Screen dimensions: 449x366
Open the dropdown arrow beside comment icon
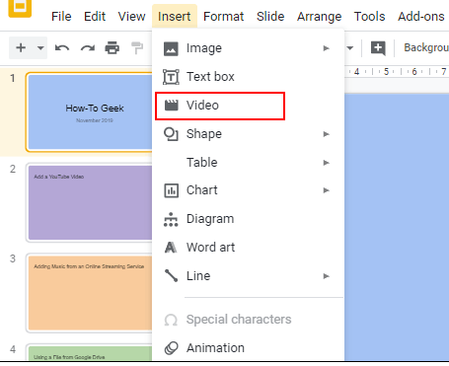[350, 48]
